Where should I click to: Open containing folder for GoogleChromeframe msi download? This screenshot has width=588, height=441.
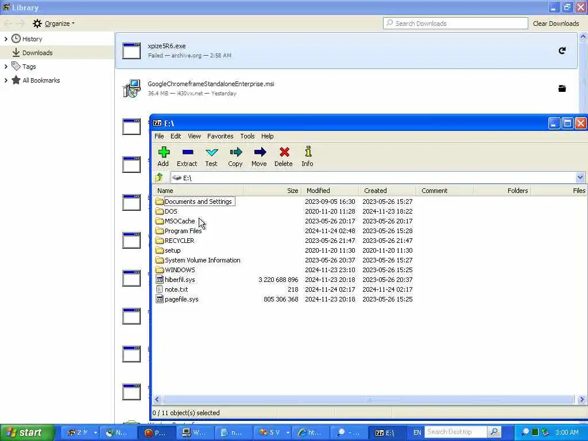562,88
